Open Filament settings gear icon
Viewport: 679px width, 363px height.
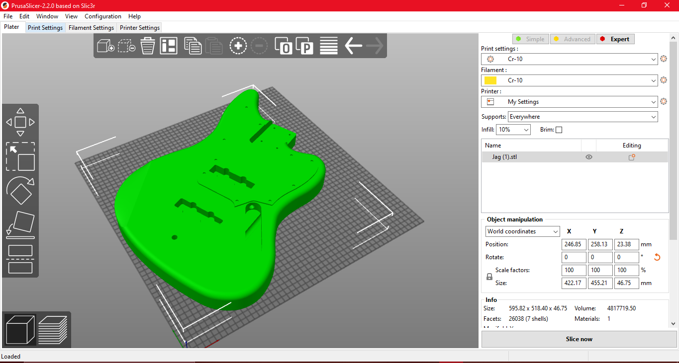663,80
